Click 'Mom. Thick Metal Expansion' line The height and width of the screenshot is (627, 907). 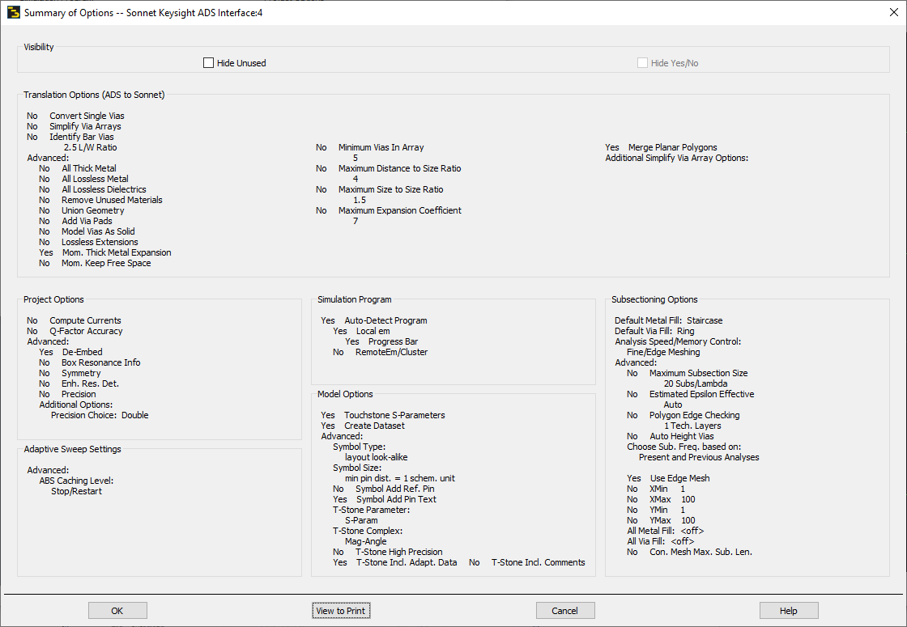(x=117, y=252)
